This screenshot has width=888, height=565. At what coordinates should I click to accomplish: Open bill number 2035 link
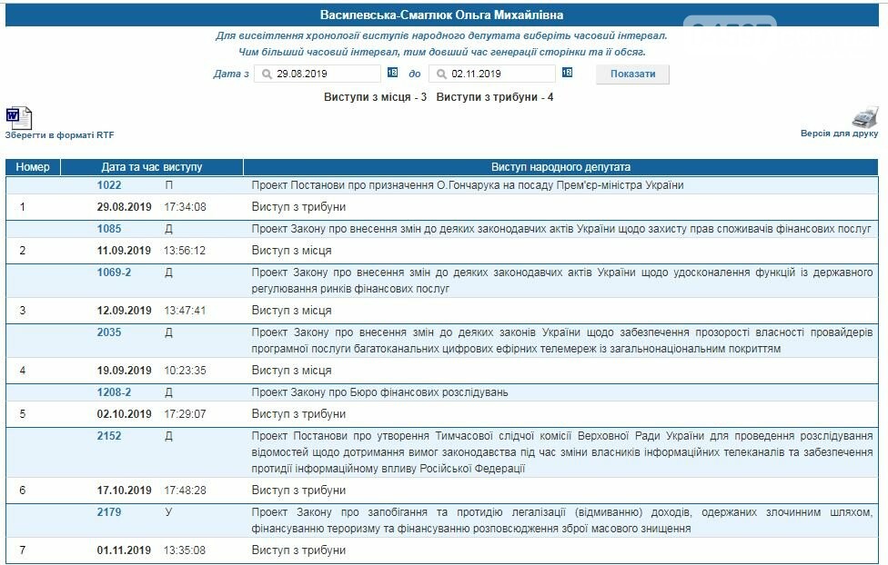(109, 332)
